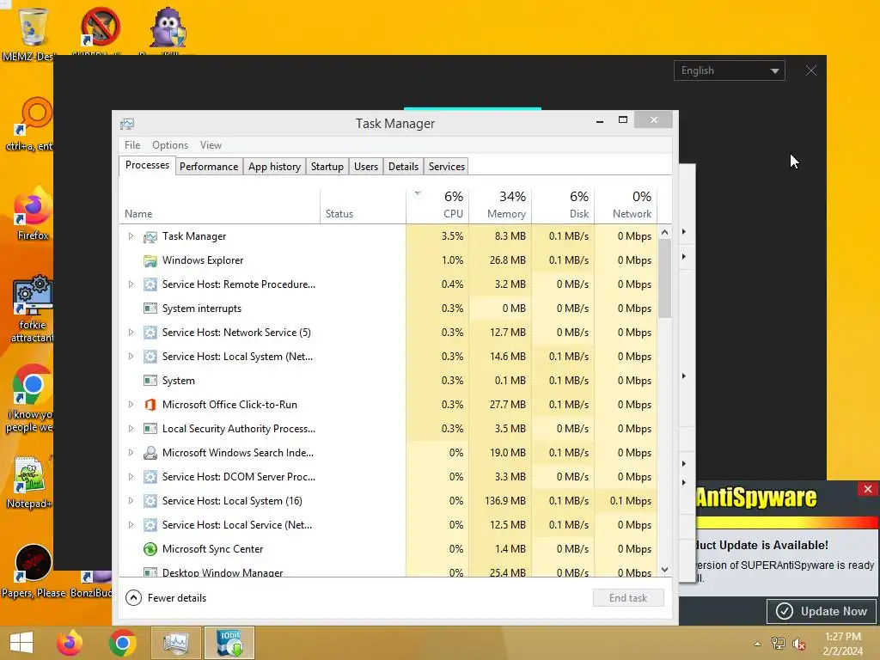The height and width of the screenshot is (660, 880).
Task: Click the scroll down arrow in process list
Action: [664, 570]
